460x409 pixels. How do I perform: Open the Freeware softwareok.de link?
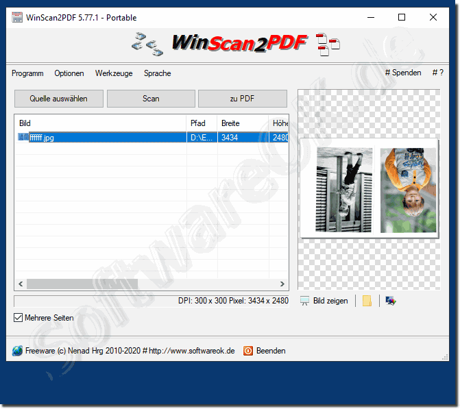tap(130, 351)
